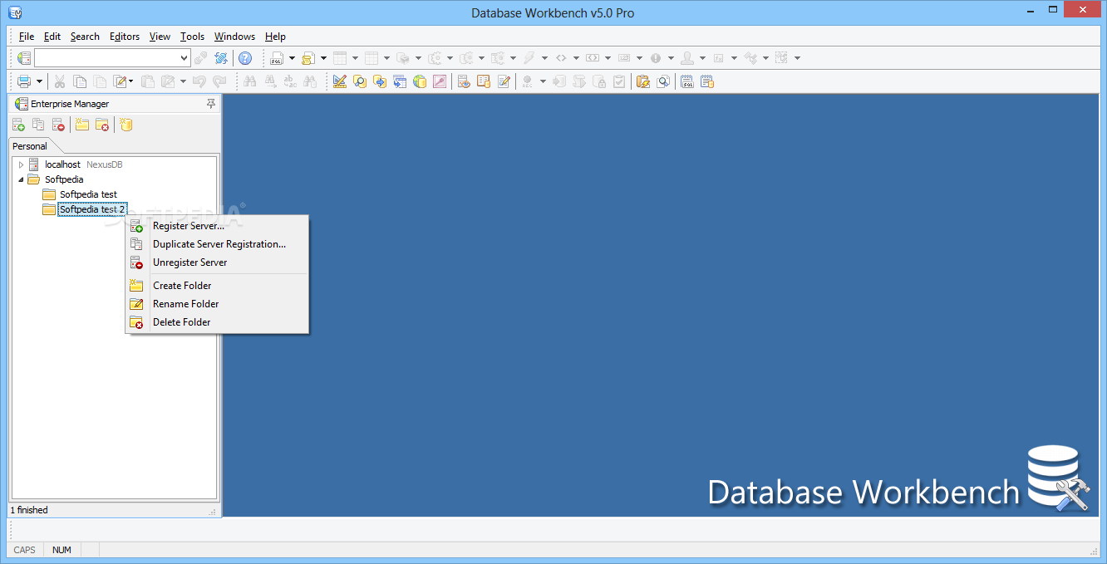
Task: Click the lightning bolt trigger icon
Action: tap(529, 58)
